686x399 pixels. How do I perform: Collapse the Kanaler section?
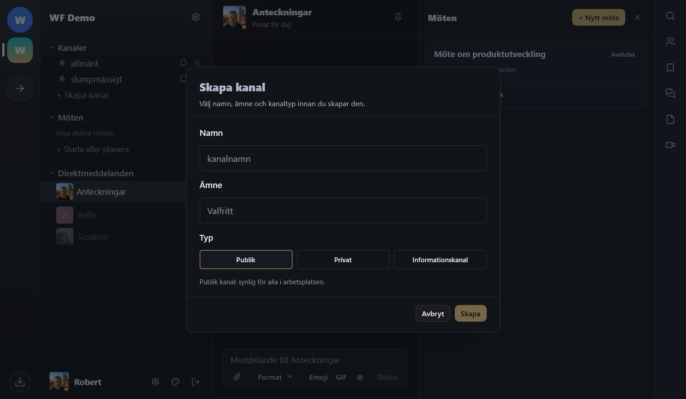53,48
